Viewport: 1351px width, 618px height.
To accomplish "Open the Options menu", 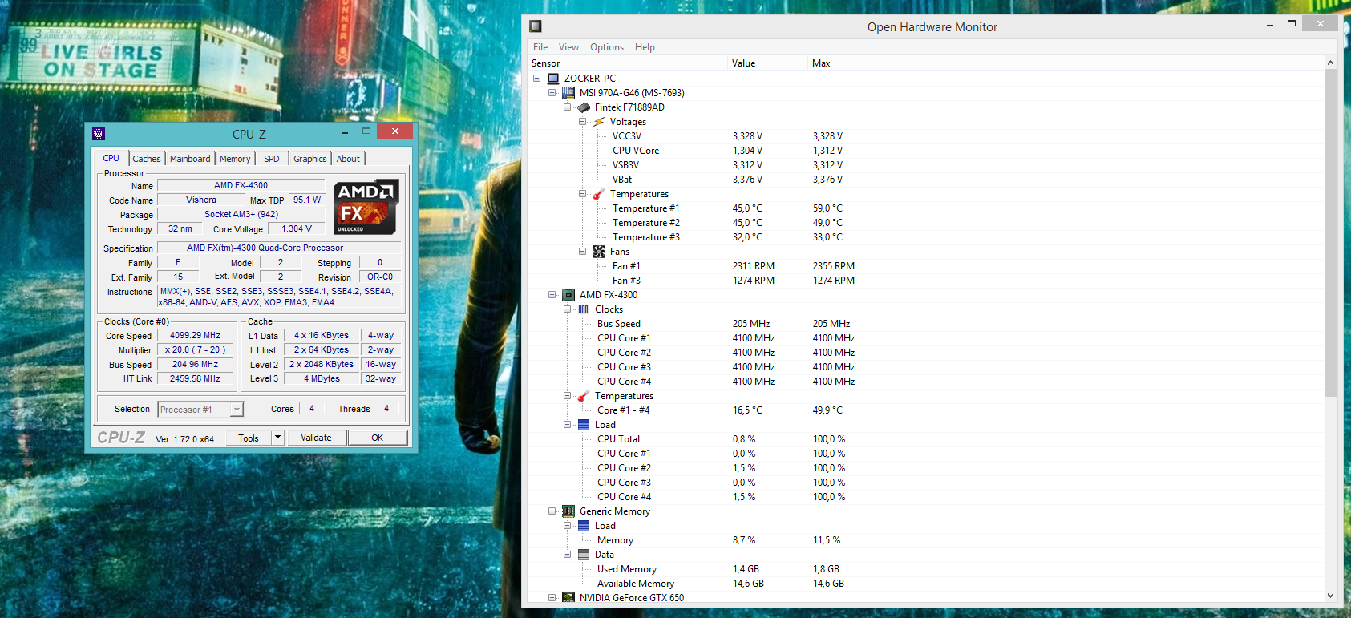I will pos(607,47).
